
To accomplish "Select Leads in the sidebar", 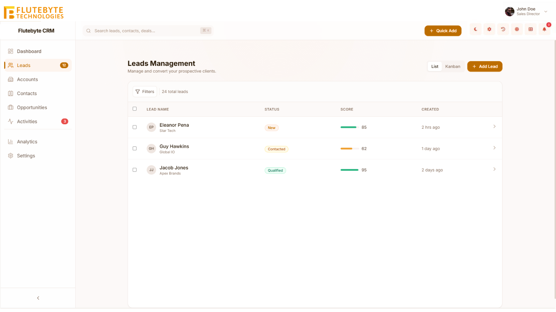I will pyautogui.click(x=38, y=65).
